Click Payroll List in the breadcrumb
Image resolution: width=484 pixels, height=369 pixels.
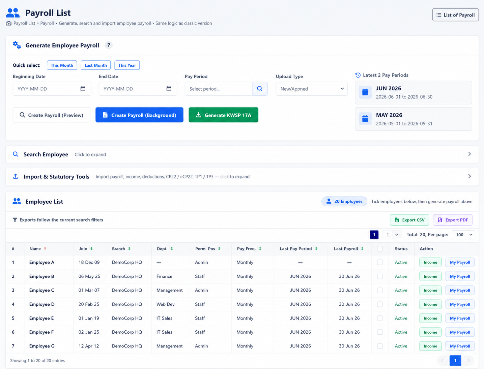coord(24,23)
